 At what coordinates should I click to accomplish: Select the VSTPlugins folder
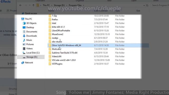click(57, 64)
